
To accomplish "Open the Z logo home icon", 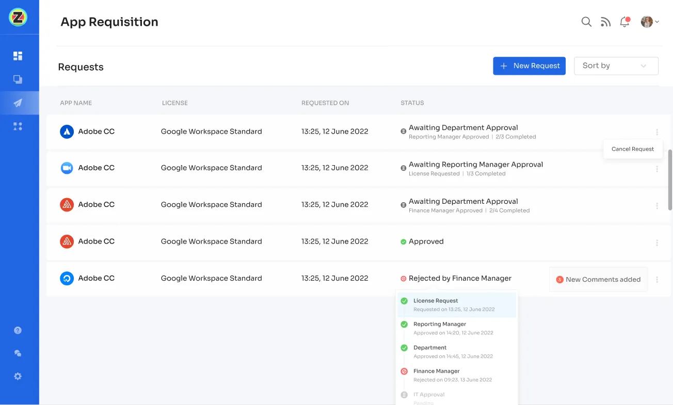I will click(x=18, y=18).
